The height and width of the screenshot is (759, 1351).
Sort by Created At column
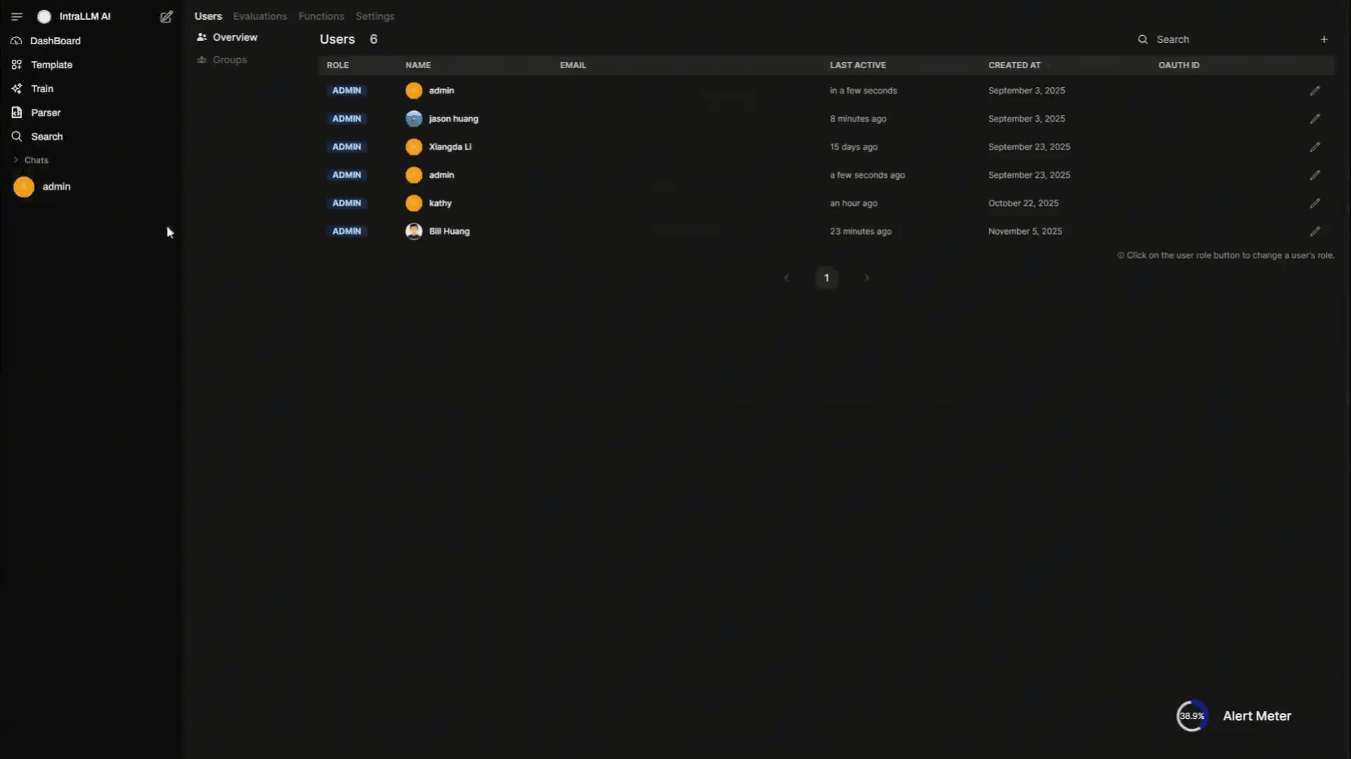pos(1014,65)
